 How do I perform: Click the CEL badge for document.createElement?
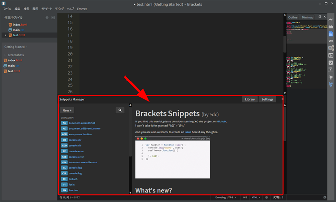[x=64, y=162]
